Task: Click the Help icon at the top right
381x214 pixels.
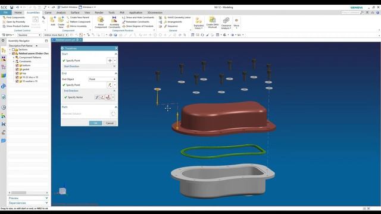Action: click(377, 12)
